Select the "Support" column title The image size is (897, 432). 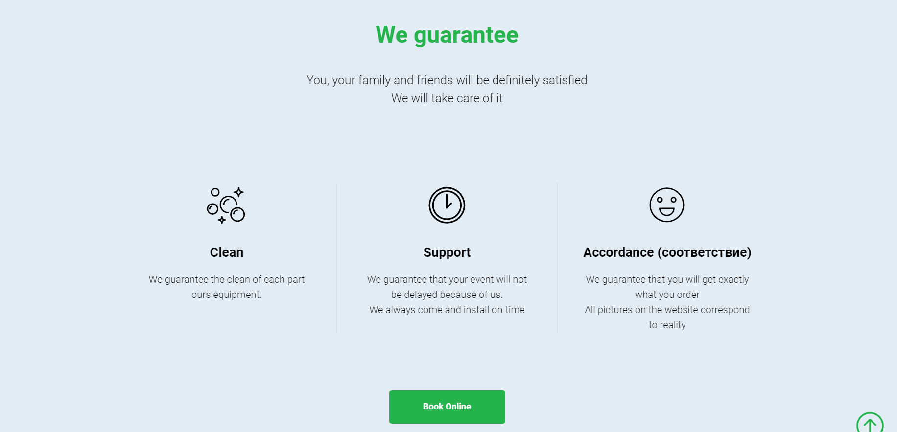(447, 252)
